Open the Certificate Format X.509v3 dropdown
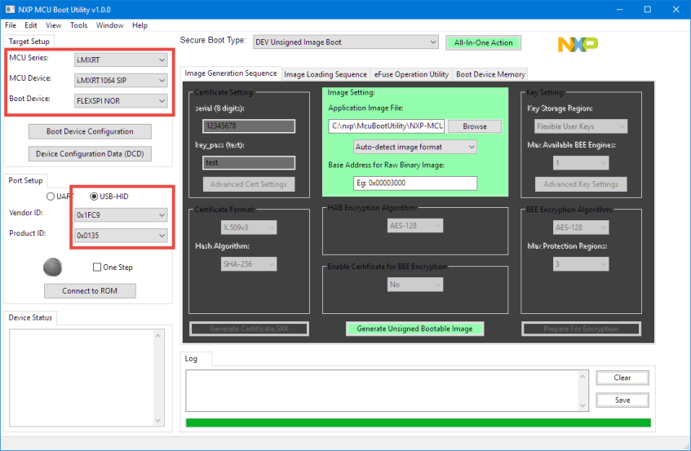 pos(249,228)
